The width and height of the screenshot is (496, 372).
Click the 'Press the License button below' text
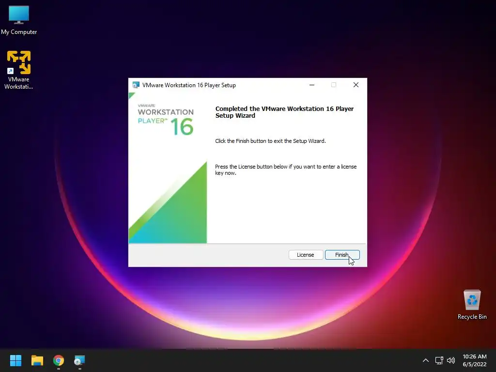coord(286,170)
